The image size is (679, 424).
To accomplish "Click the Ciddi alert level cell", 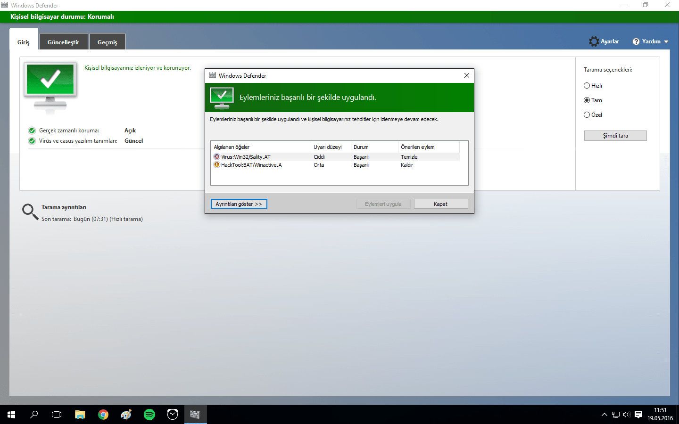I will (x=319, y=157).
